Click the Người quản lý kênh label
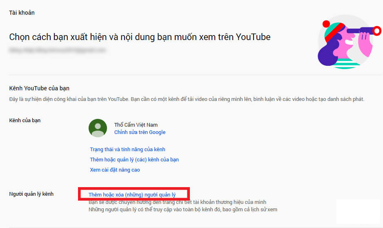 pos(31,194)
